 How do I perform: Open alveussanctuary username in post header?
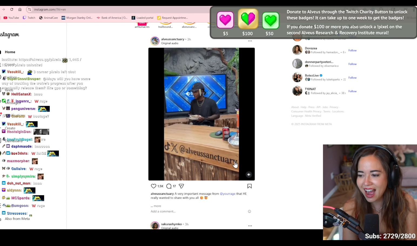173,39
